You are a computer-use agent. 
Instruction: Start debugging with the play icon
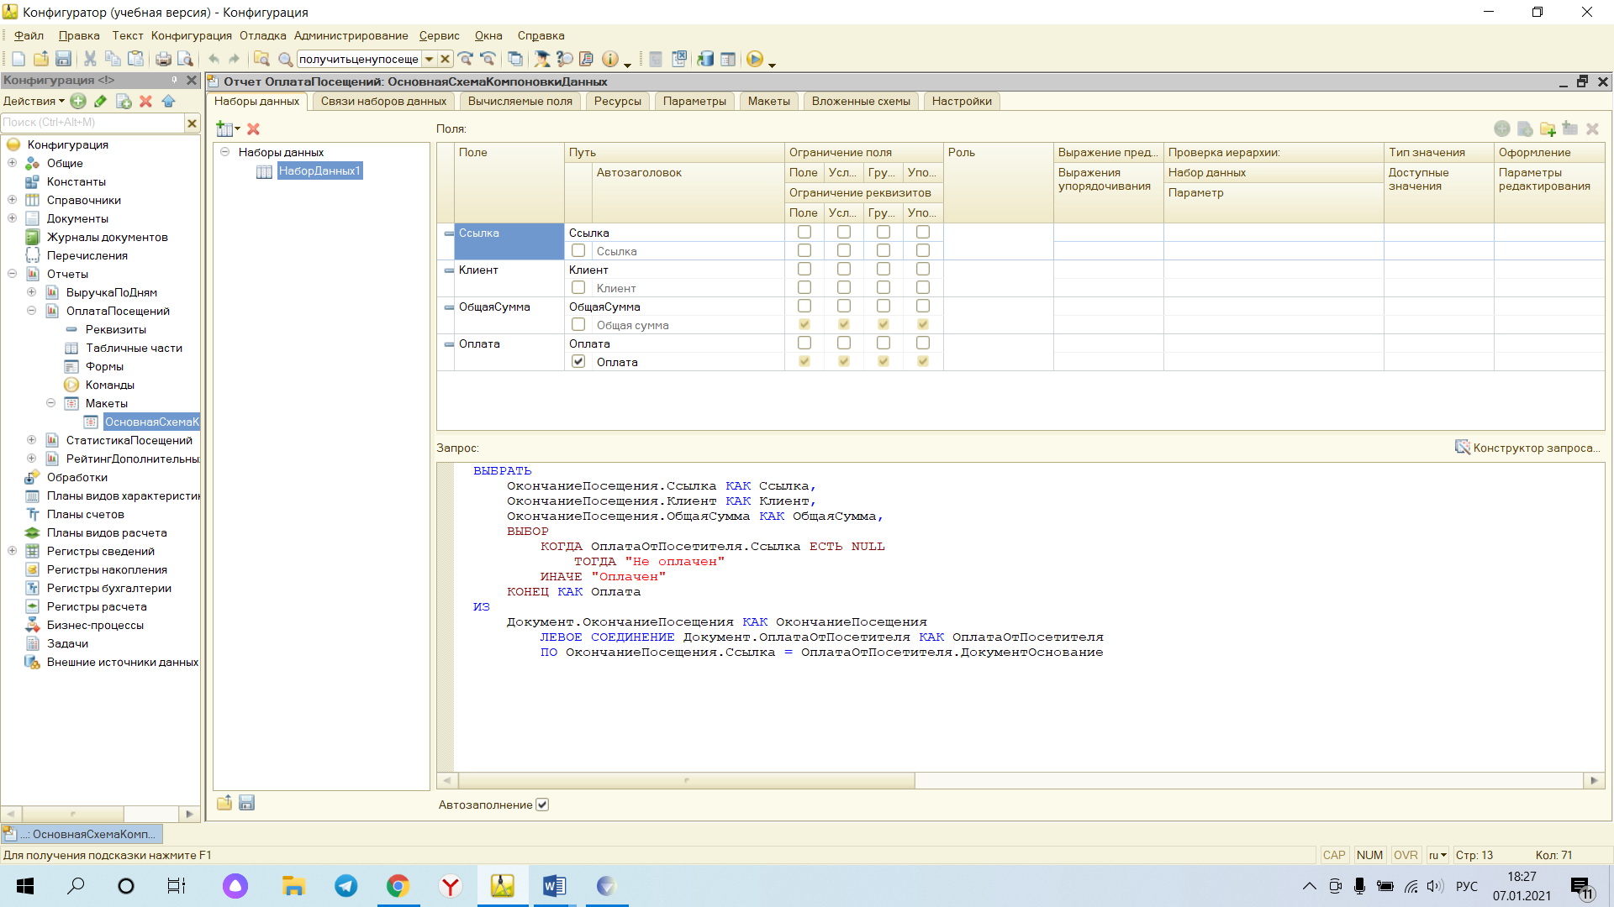755,59
